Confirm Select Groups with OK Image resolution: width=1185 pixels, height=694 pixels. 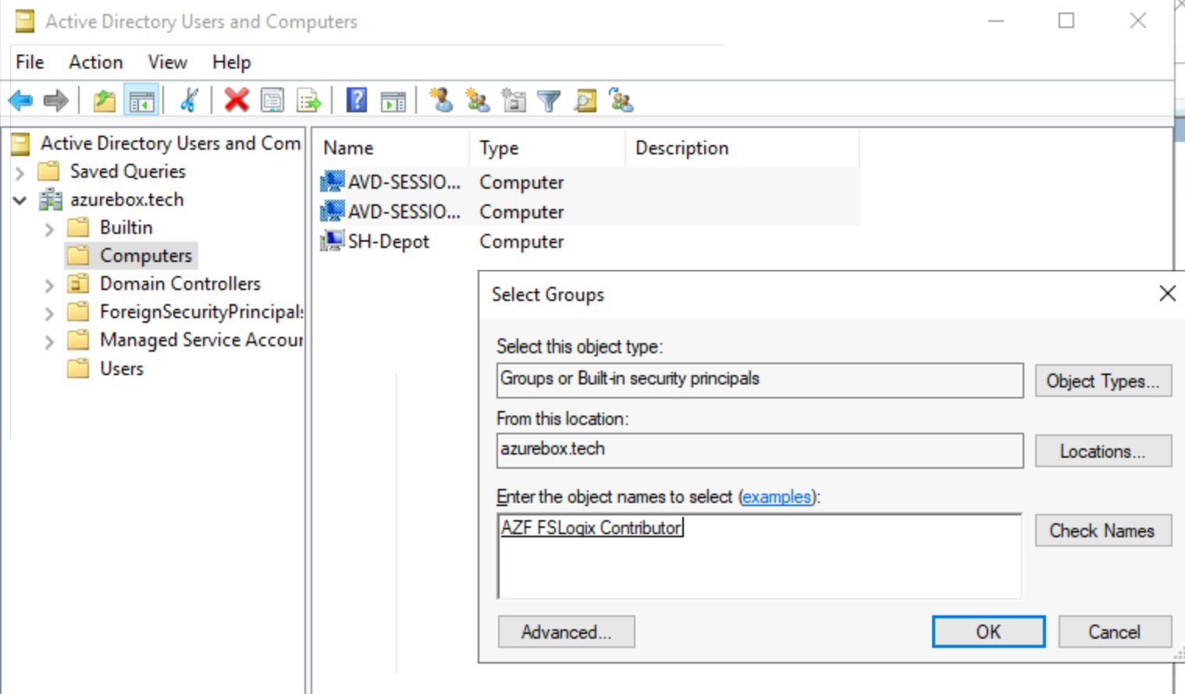tap(988, 632)
